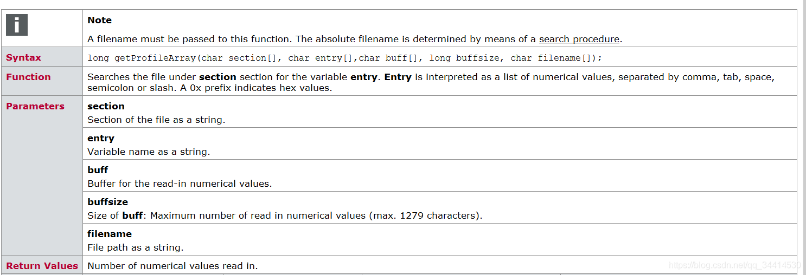Click the bold "filename" parameter name
Image resolution: width=806 pixels, height=275 pixels.
click(x=110, y=234)
